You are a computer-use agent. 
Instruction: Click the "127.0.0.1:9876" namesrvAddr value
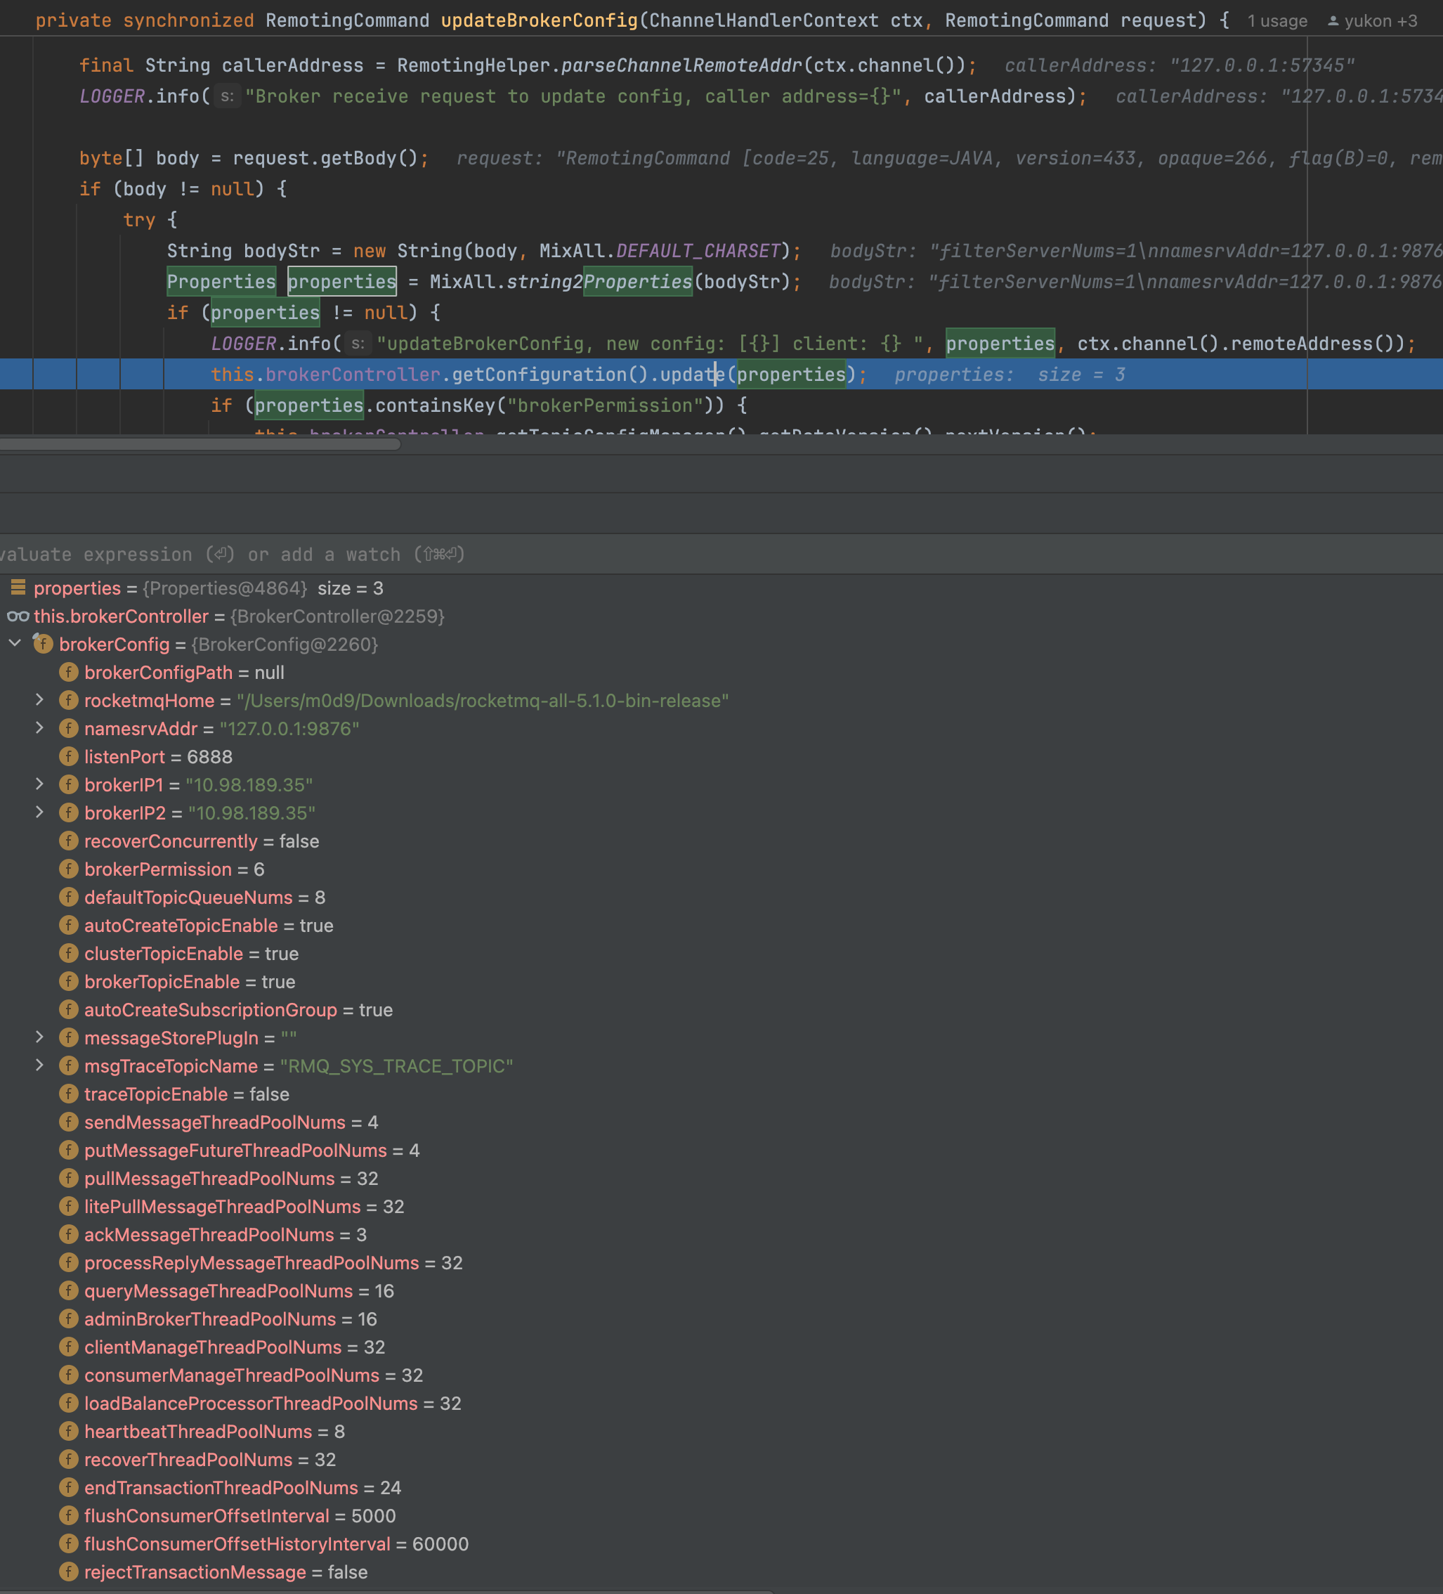[289, 728]
